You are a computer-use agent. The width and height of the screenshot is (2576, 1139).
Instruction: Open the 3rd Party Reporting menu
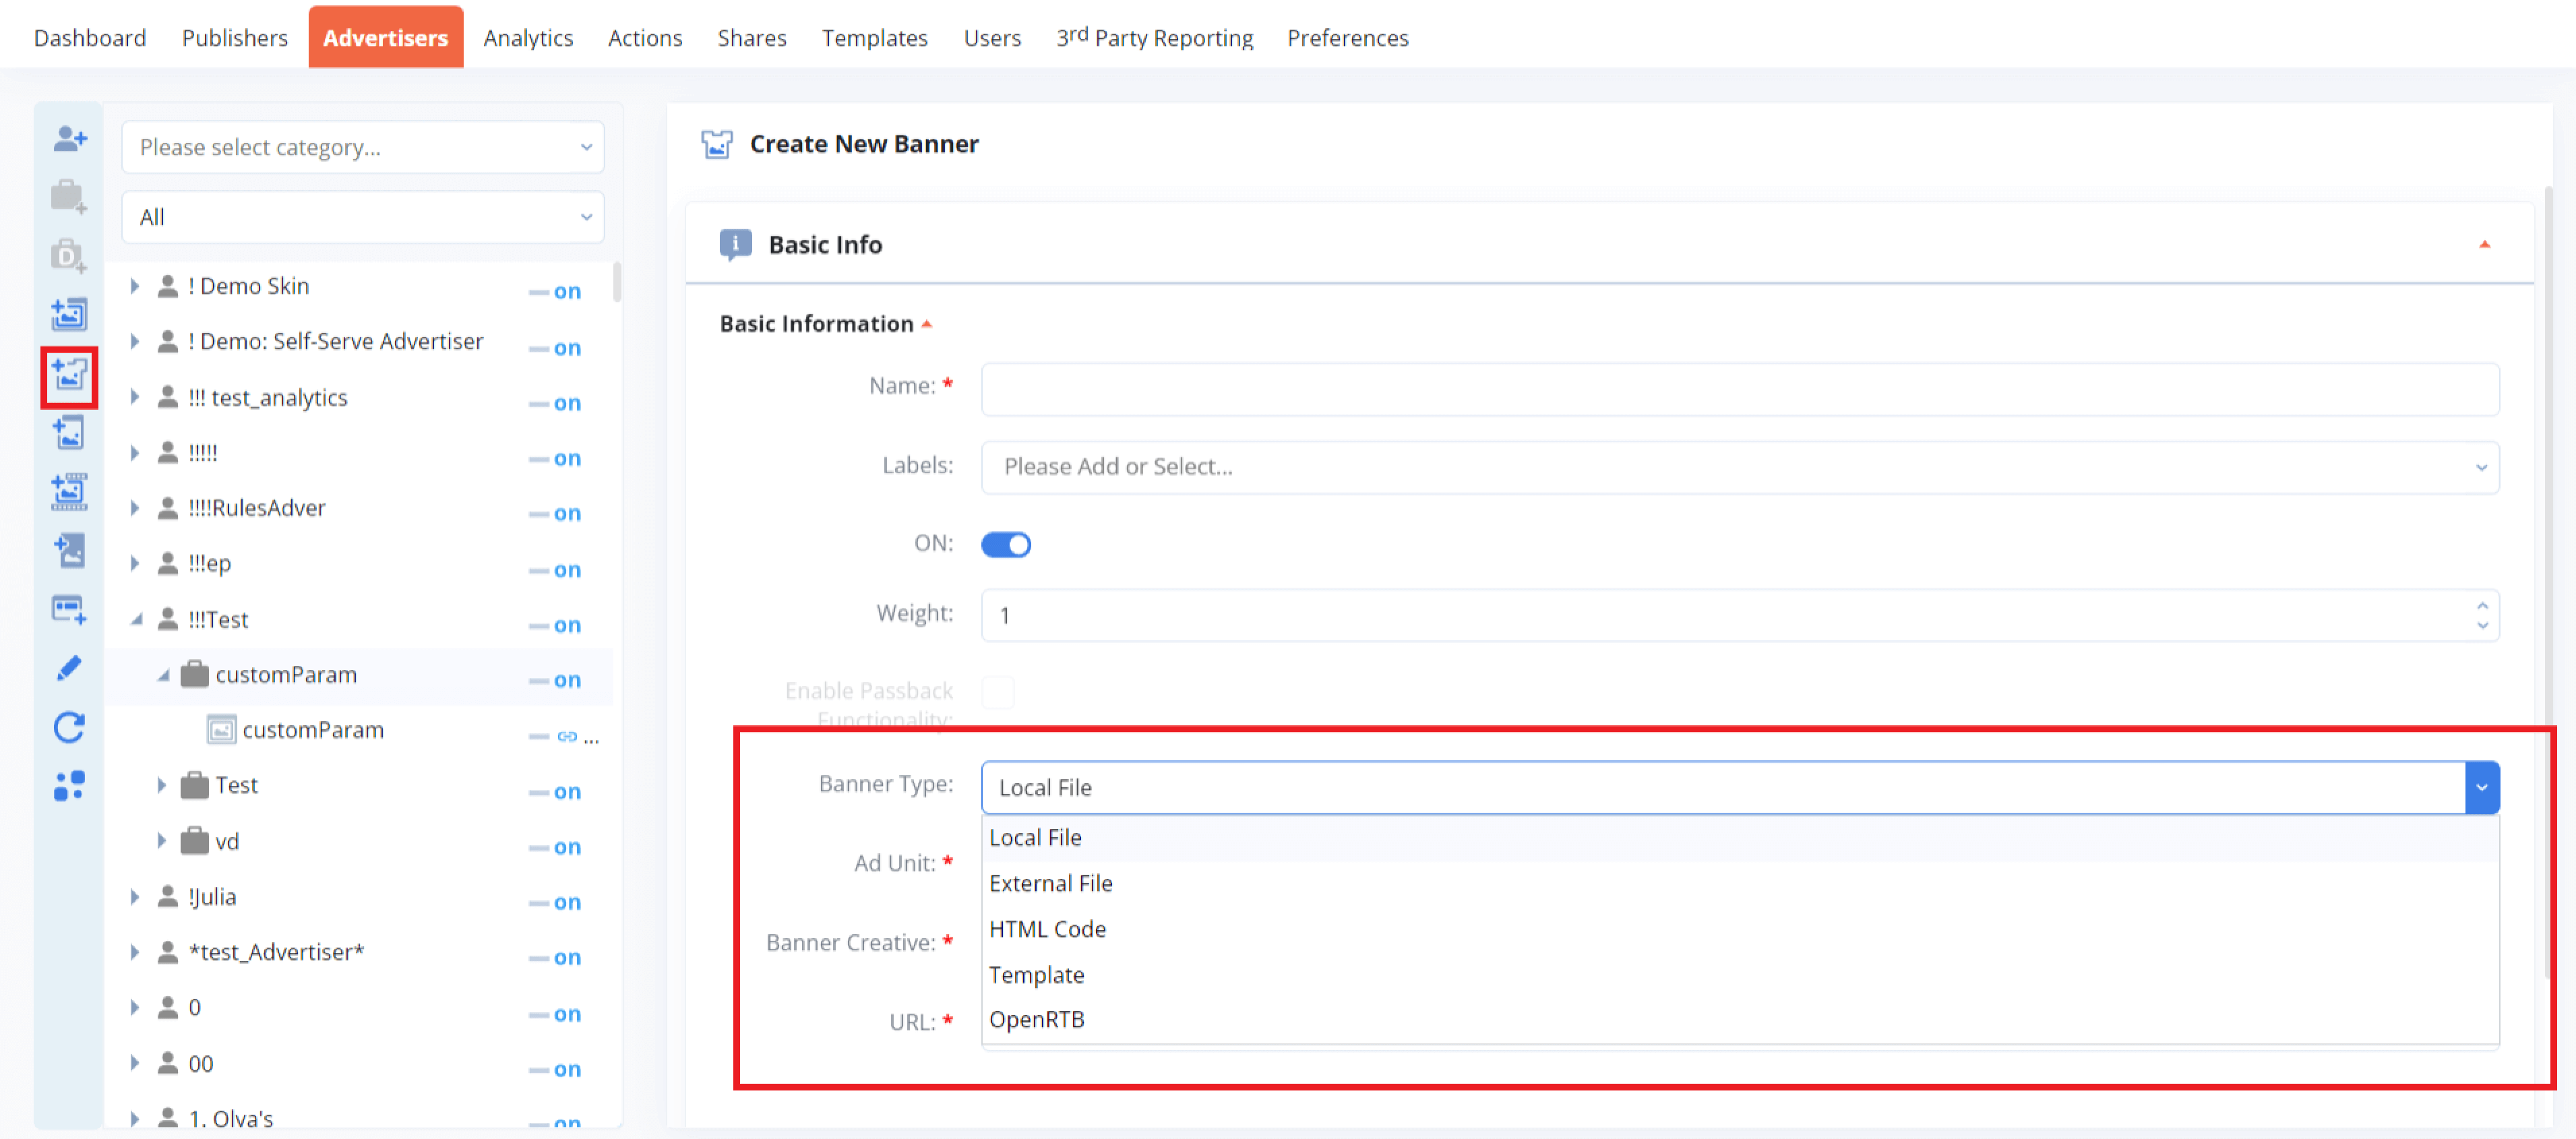pyautogui.click(x=1154, y=37)
